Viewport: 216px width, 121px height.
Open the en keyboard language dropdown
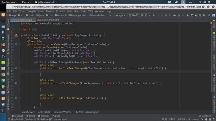(191, 2)
